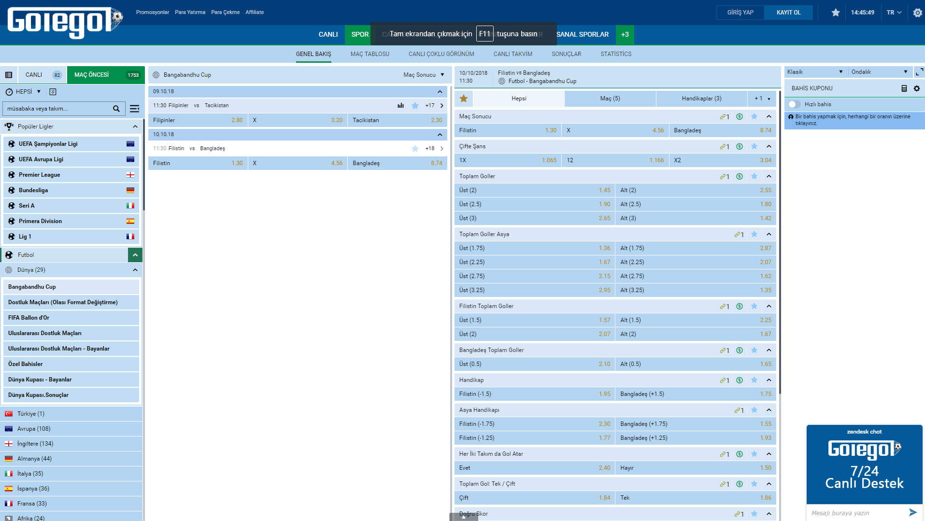Toggle the checkbox next to HEPSİ filter

[x=53, y=92]
